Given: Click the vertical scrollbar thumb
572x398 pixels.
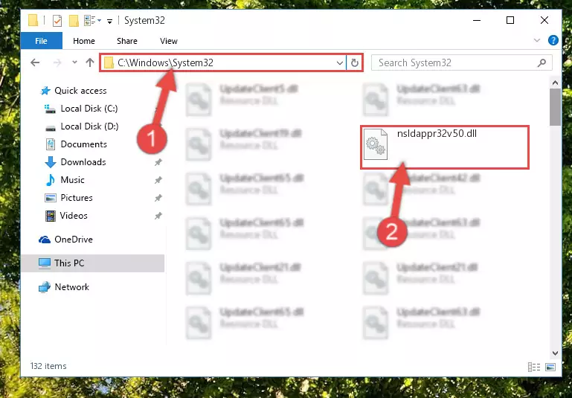Looking at the screenshot, I should (x=555, y=107).
